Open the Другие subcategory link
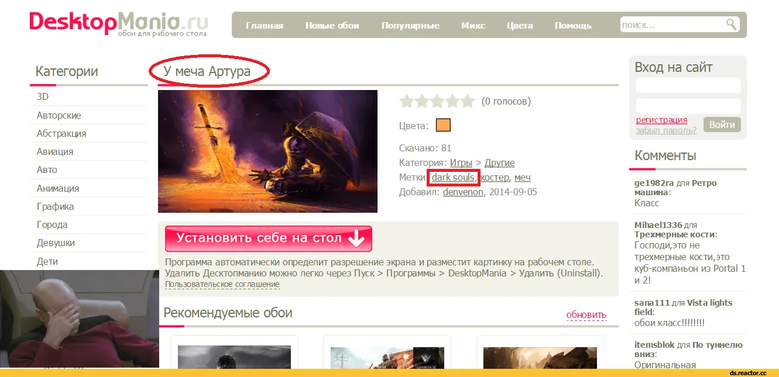The height and width of the screenshot is (377, 779). [499, 162]
